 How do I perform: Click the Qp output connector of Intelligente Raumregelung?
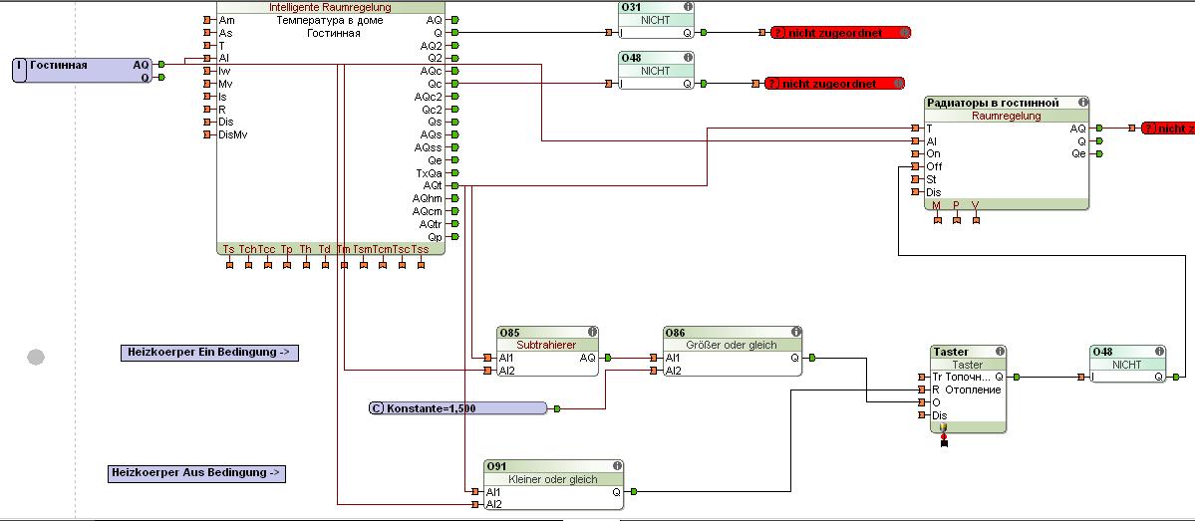455,237
